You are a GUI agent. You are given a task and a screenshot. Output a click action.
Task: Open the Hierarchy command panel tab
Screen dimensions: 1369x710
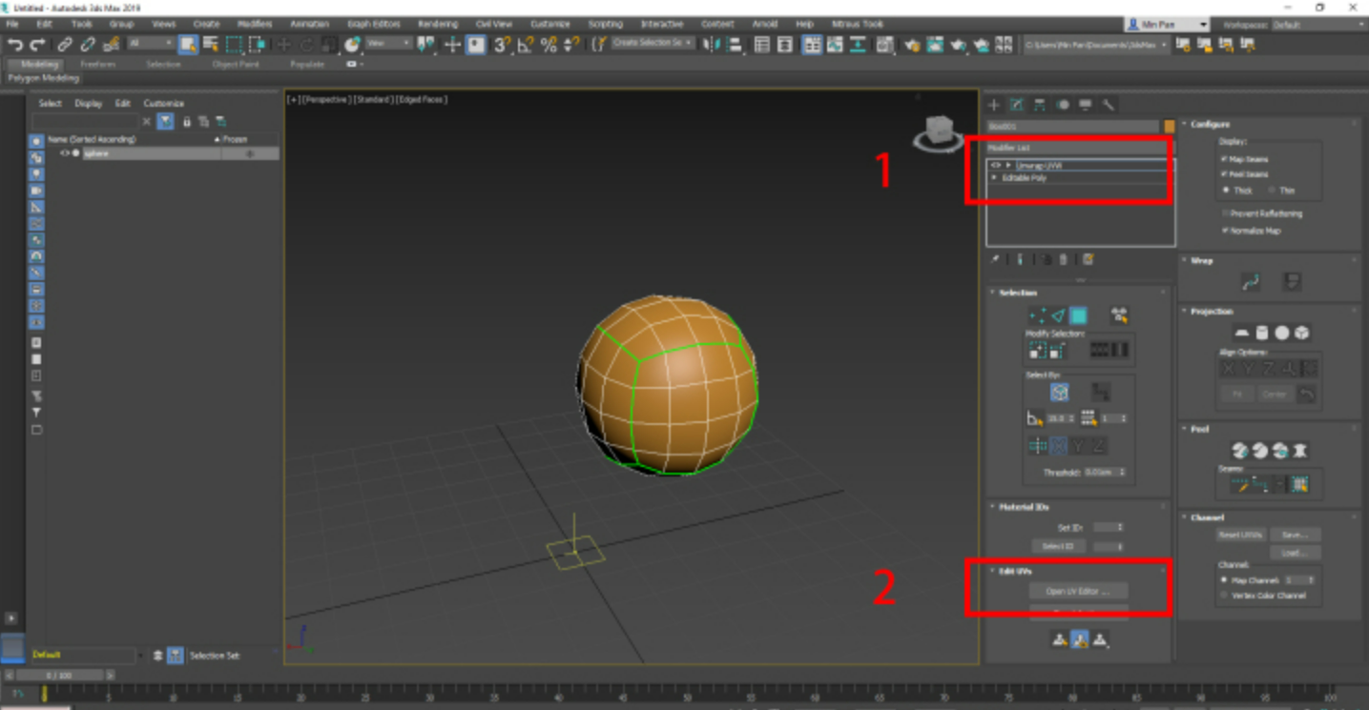[1040, 105]
